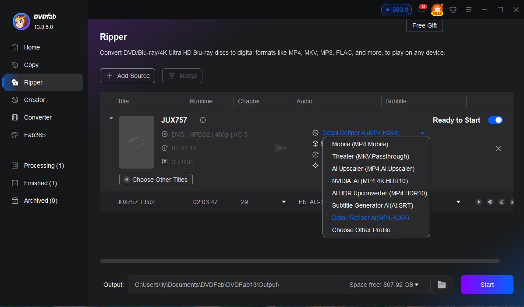Screen dimensions: 524x307
Task: Collapse the JUX757 source row arrow
Action: [x=111, y=118]
